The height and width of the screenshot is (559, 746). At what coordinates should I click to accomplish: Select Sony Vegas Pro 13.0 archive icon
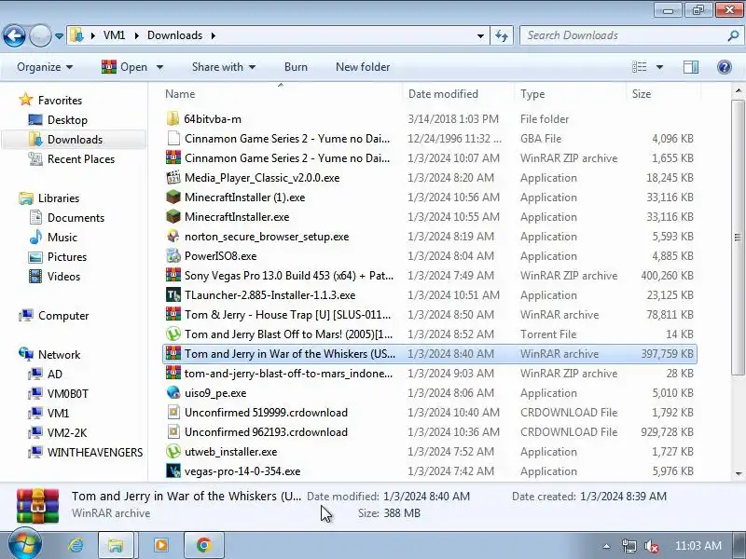coord(173,275)
